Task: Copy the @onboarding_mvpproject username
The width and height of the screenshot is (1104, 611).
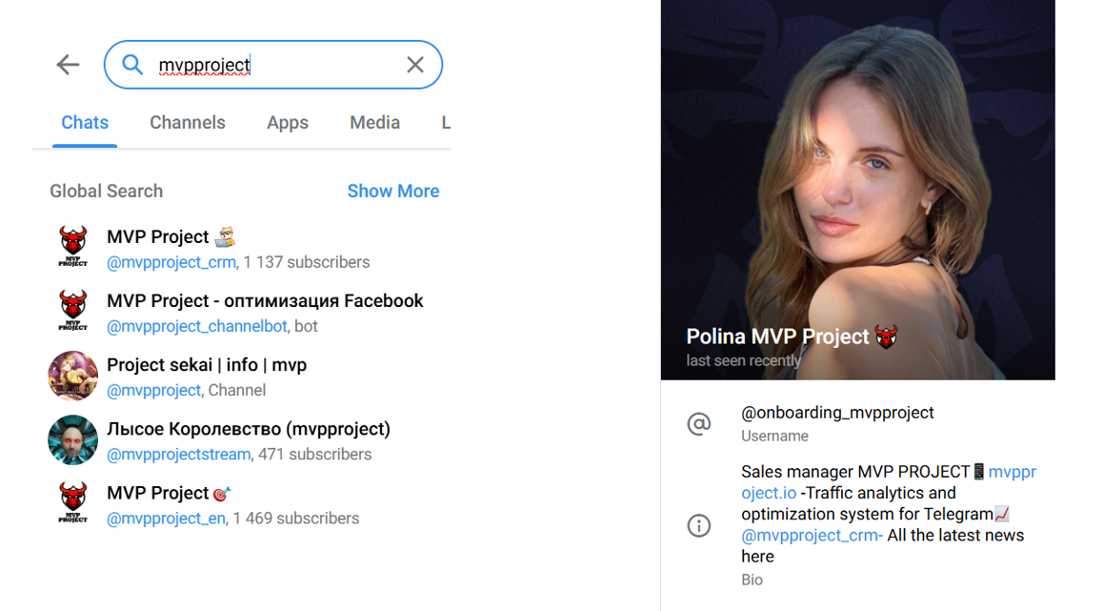Action: click(837, 413)
